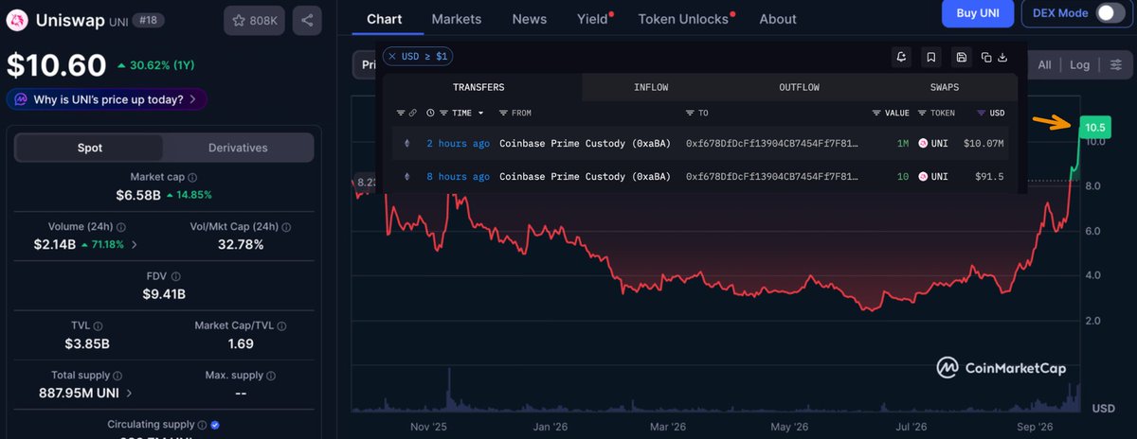
Task: Click the green 10.5 price marker
Action: point(1095,127)
